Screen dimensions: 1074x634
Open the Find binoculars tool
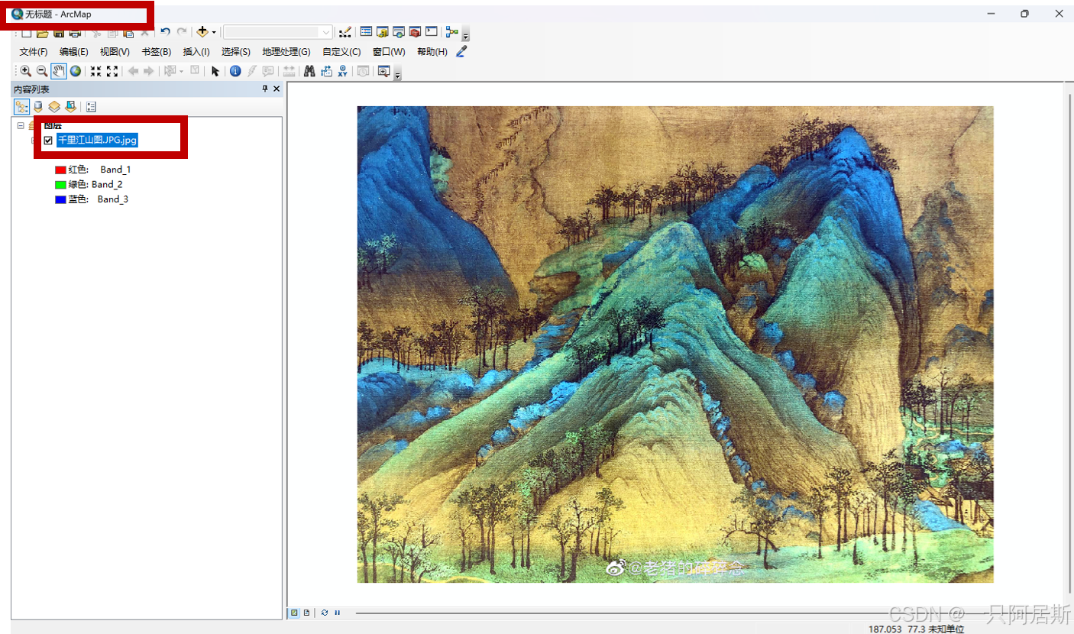[309, 71]
